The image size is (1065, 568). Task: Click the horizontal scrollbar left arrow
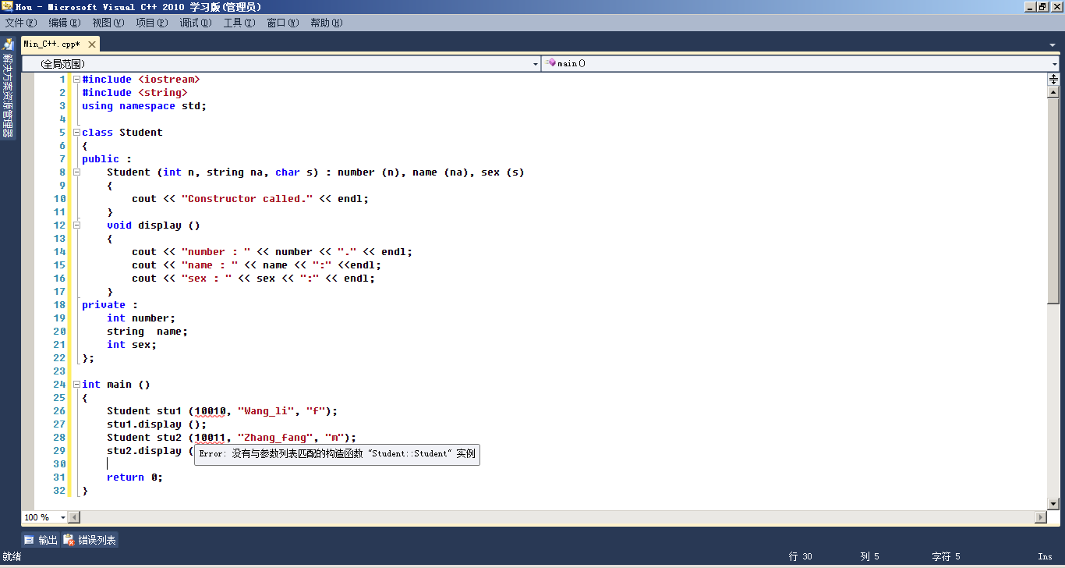(74, 517)
